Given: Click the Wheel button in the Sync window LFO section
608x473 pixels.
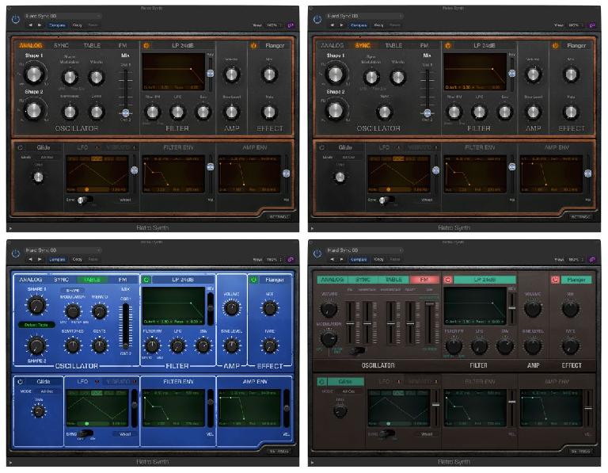Looking at the screenshot, I should coord(427,200).
